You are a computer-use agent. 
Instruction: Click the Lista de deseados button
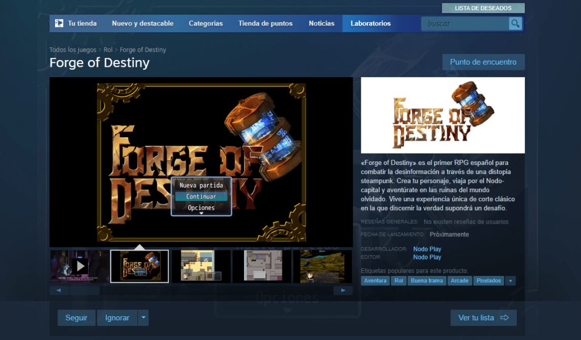click(x=483, y=8)
